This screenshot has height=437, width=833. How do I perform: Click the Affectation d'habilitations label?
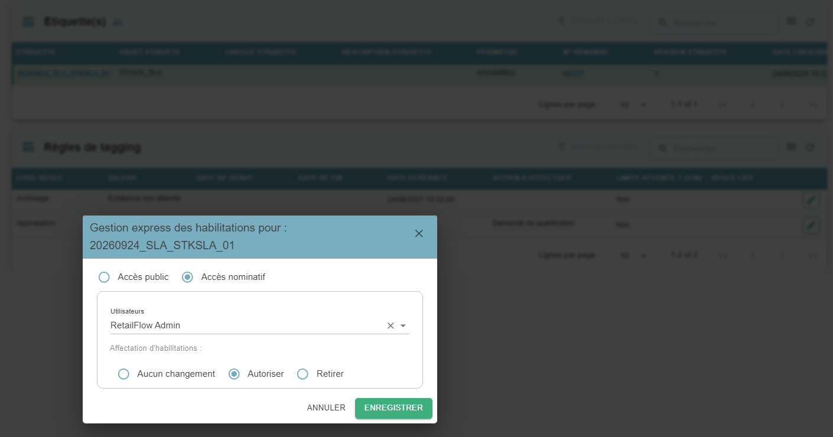click(156, 348)
